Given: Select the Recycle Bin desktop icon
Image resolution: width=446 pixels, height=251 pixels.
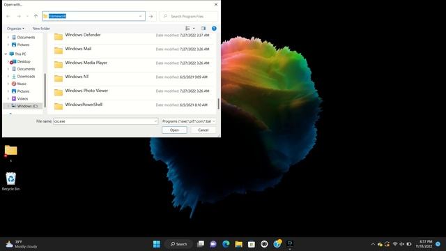Looking at the screenshot, I should click(11, 181).
